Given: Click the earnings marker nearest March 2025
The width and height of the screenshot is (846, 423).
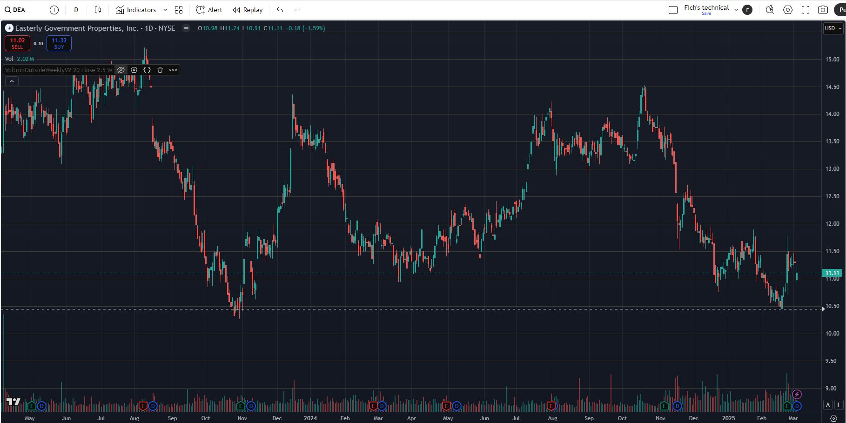Looking at the screenshot, I should tap(787, 406).
